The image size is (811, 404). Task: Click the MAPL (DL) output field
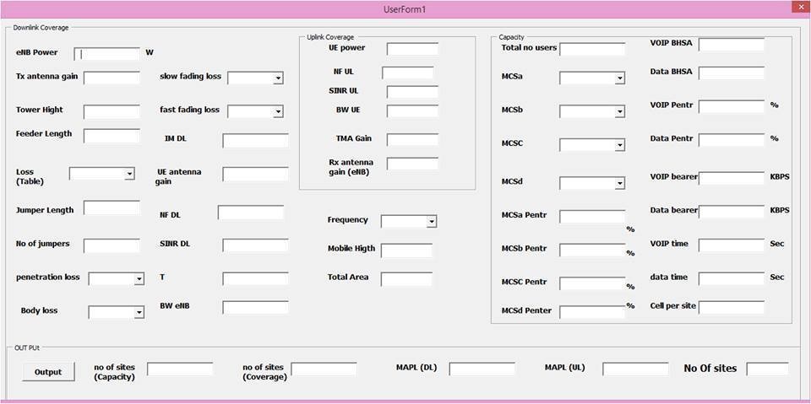[482, 369]
